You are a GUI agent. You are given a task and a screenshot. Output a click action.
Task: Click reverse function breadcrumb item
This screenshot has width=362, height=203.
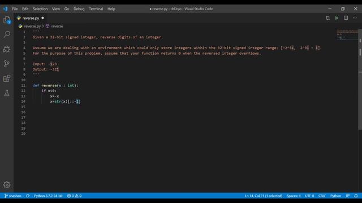57,27
